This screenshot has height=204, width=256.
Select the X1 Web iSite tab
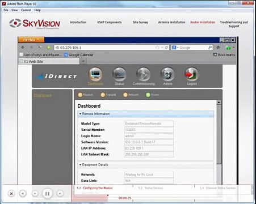click(49, 61)
